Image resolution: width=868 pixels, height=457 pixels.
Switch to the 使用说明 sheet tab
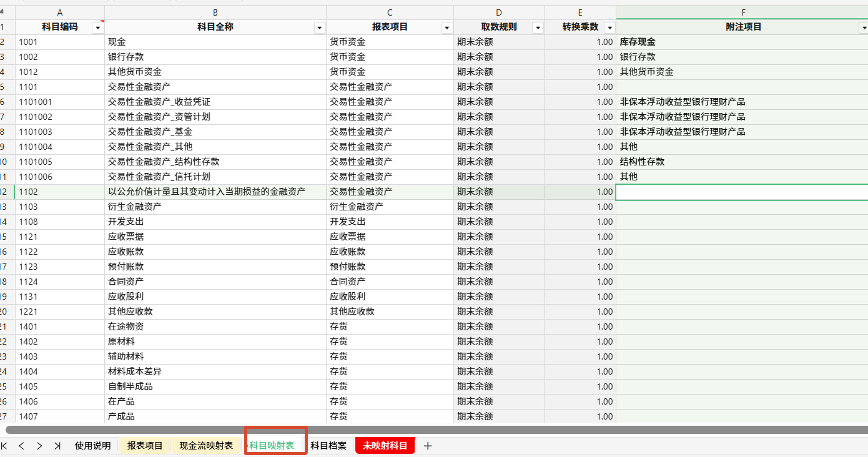[x=92, y=446]
